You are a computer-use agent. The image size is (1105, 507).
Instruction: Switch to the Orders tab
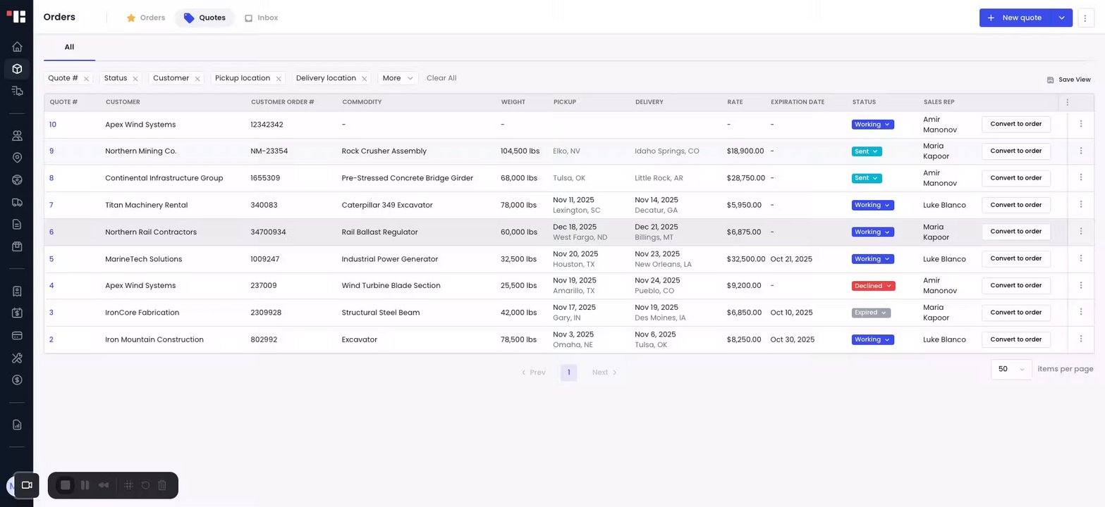[145, 18]
